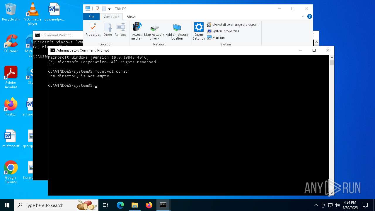Image resolution: width=375 pixels, height=211 pixels.
Task: Open Task View from the taskbar
Action: (105, 205)
